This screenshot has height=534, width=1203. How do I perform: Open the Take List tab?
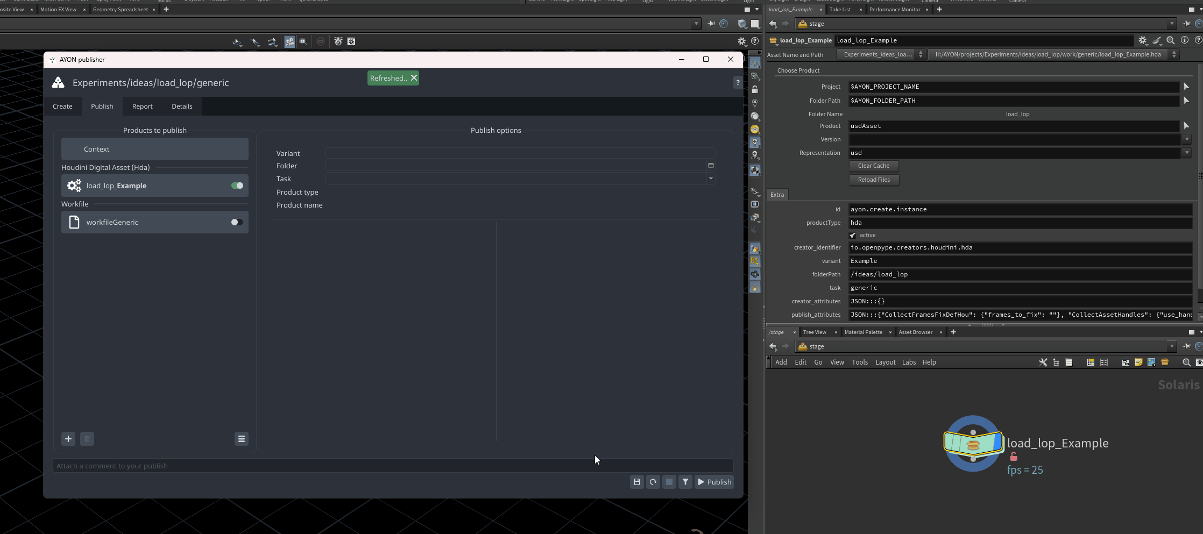[840, 10]
